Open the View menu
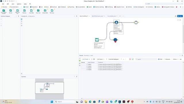The image size is (184, 104). 13,4
